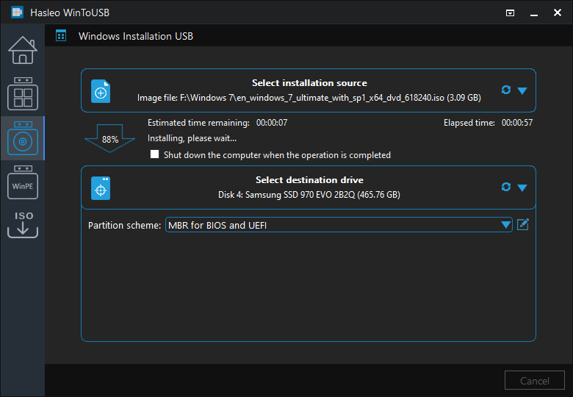Click the estimated time remaining 00:00:07 value
573x397 pixels.
(x=272, y=123)
